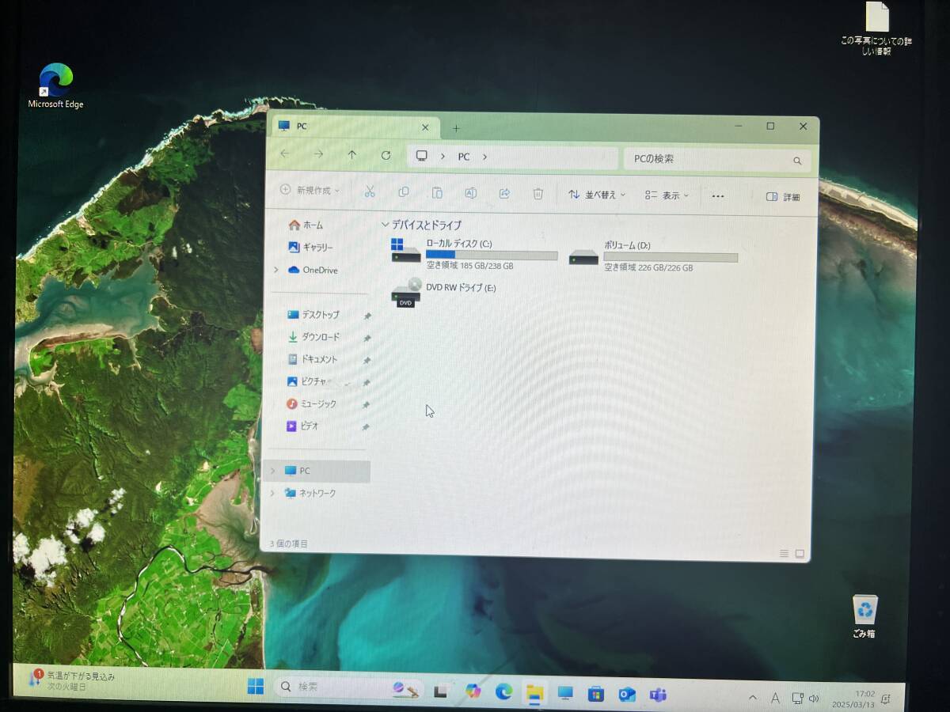The height and width of the screenshot is (712, 950).
Task: Collapse the デバイスとドライブ group
Action: coord(386,225)
